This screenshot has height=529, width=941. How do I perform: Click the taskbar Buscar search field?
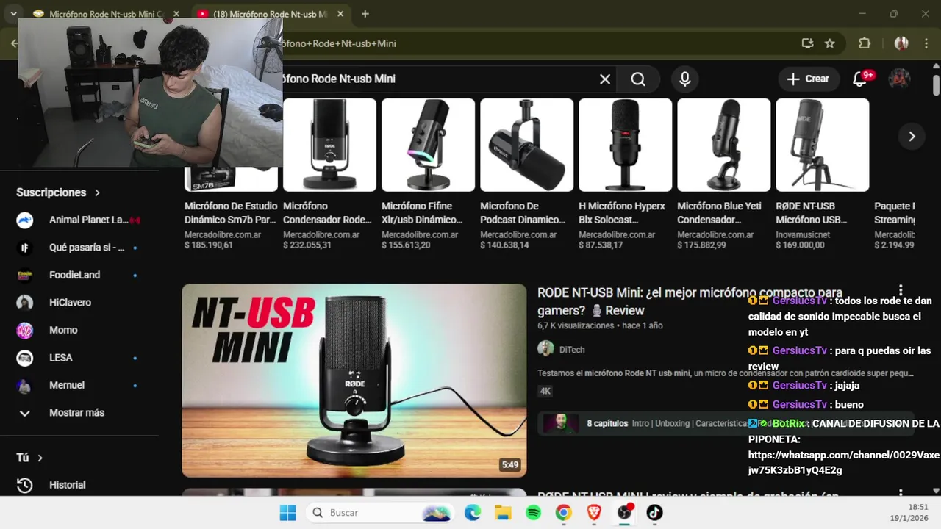tap(381, 513)
